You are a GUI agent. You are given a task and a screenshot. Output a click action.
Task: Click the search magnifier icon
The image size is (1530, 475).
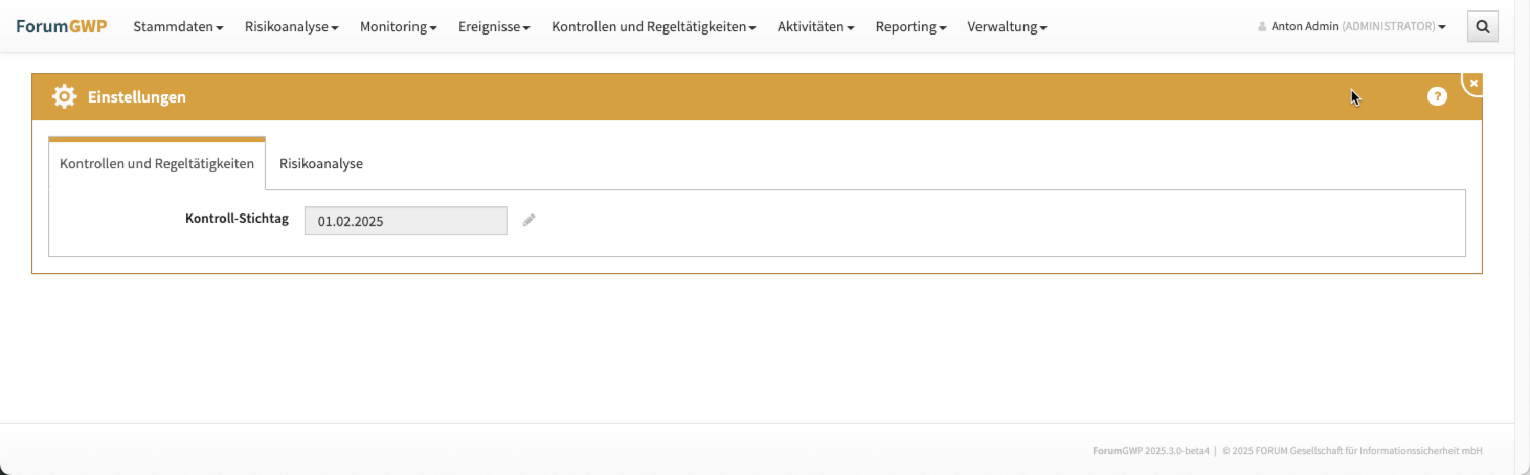pyautogui.click(x=1482, y=27)
